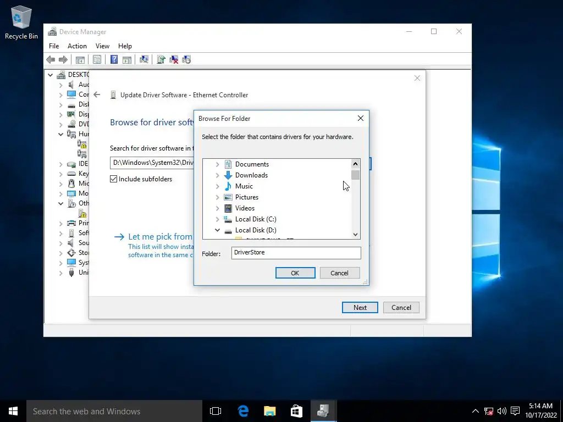Select the Music note folder icon
Viewport: 563px width, 422px height.
point(228,186)
